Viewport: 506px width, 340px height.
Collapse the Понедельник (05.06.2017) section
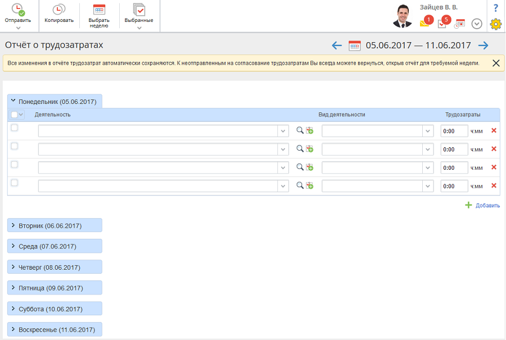(x=55, y=102)
